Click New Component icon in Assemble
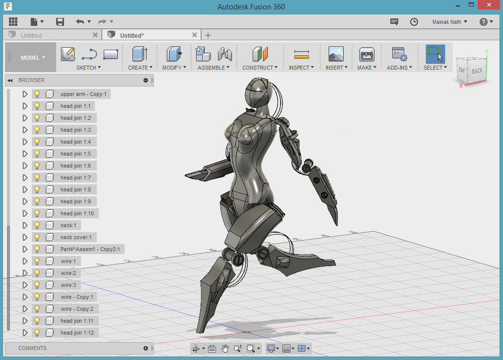The width and height of the screenshot is (503, 360). [x=203, y=54]
